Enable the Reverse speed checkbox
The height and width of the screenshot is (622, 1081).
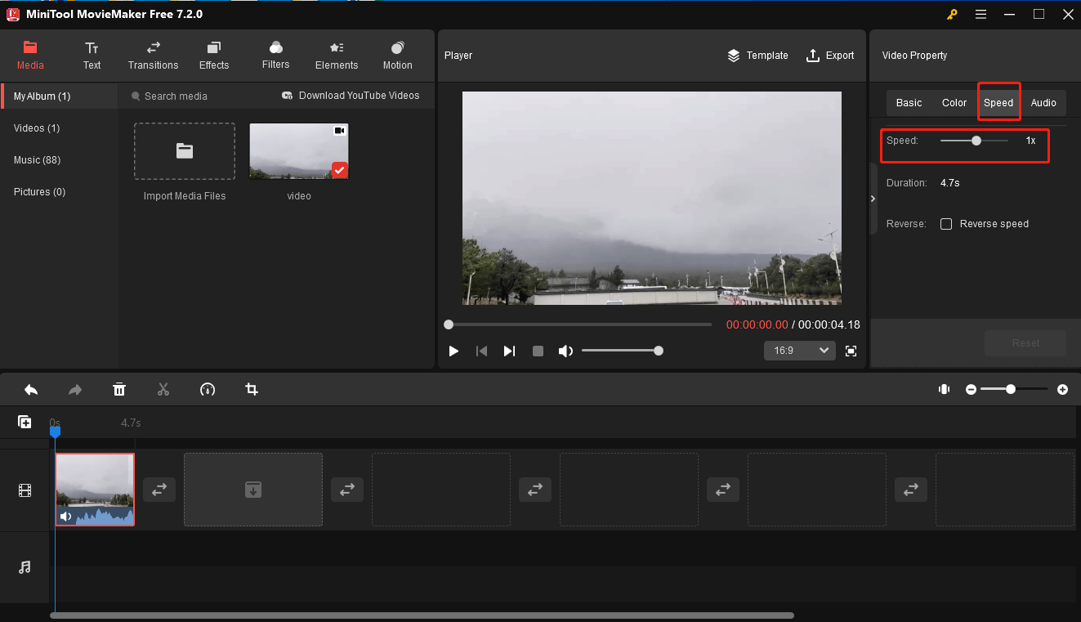tap(946, 224)
